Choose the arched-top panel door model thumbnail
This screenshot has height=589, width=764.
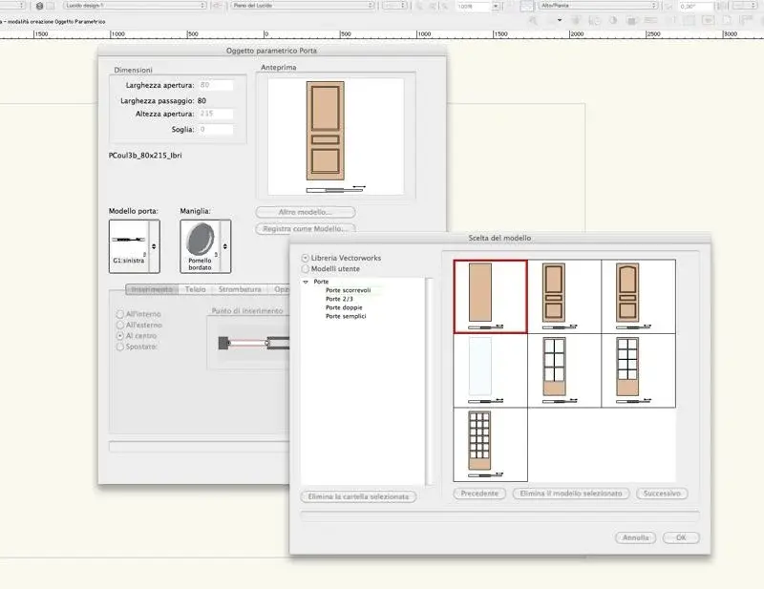pos(638,297)
